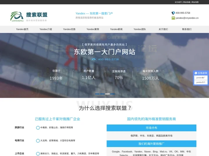The width and height of the screenshot is (209, 156).
Task: Click the 在线咨询 widget header
Action: [201, 73]
